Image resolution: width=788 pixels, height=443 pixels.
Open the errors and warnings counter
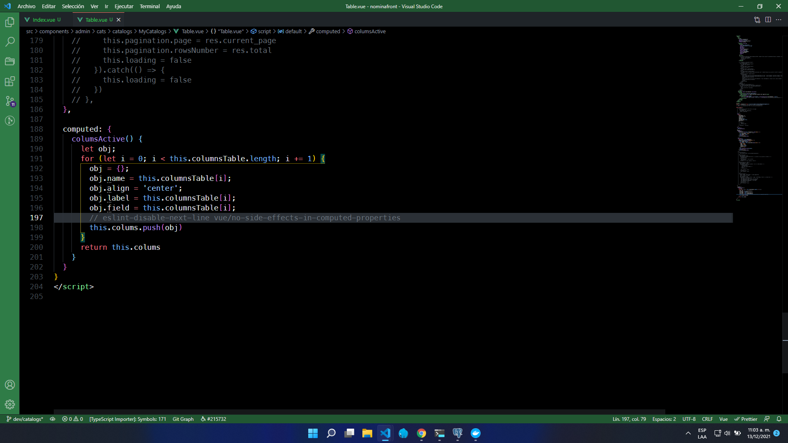(73, 419)
